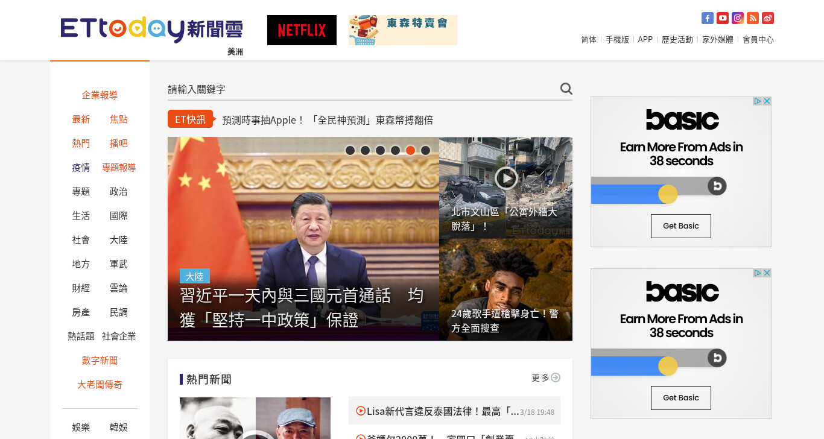Viewport: 824px width, 439px height.
Task: Open the 財經 sidebar category
Action: pyautogui.click(x=81, y=288)
